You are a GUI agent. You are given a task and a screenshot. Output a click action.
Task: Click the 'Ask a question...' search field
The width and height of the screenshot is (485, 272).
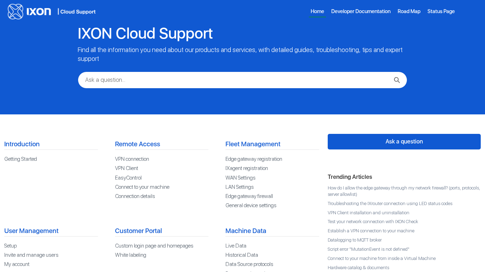[243, 80]
